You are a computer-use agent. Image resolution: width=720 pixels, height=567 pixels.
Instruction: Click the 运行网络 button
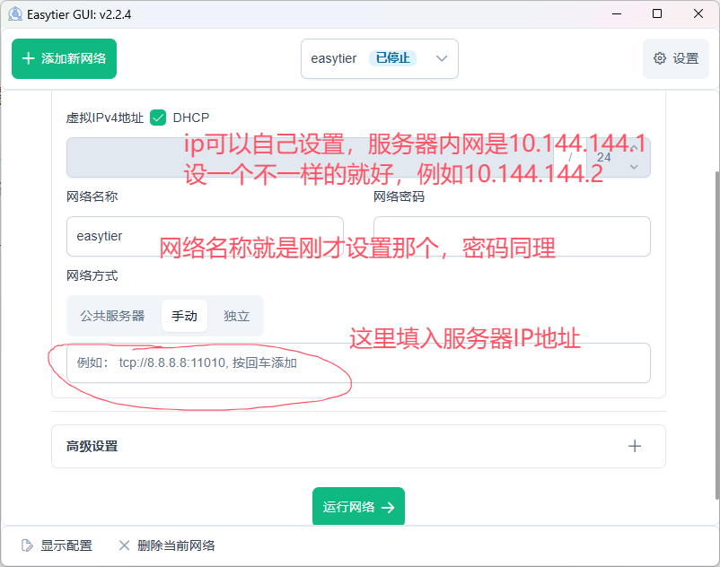358,507
